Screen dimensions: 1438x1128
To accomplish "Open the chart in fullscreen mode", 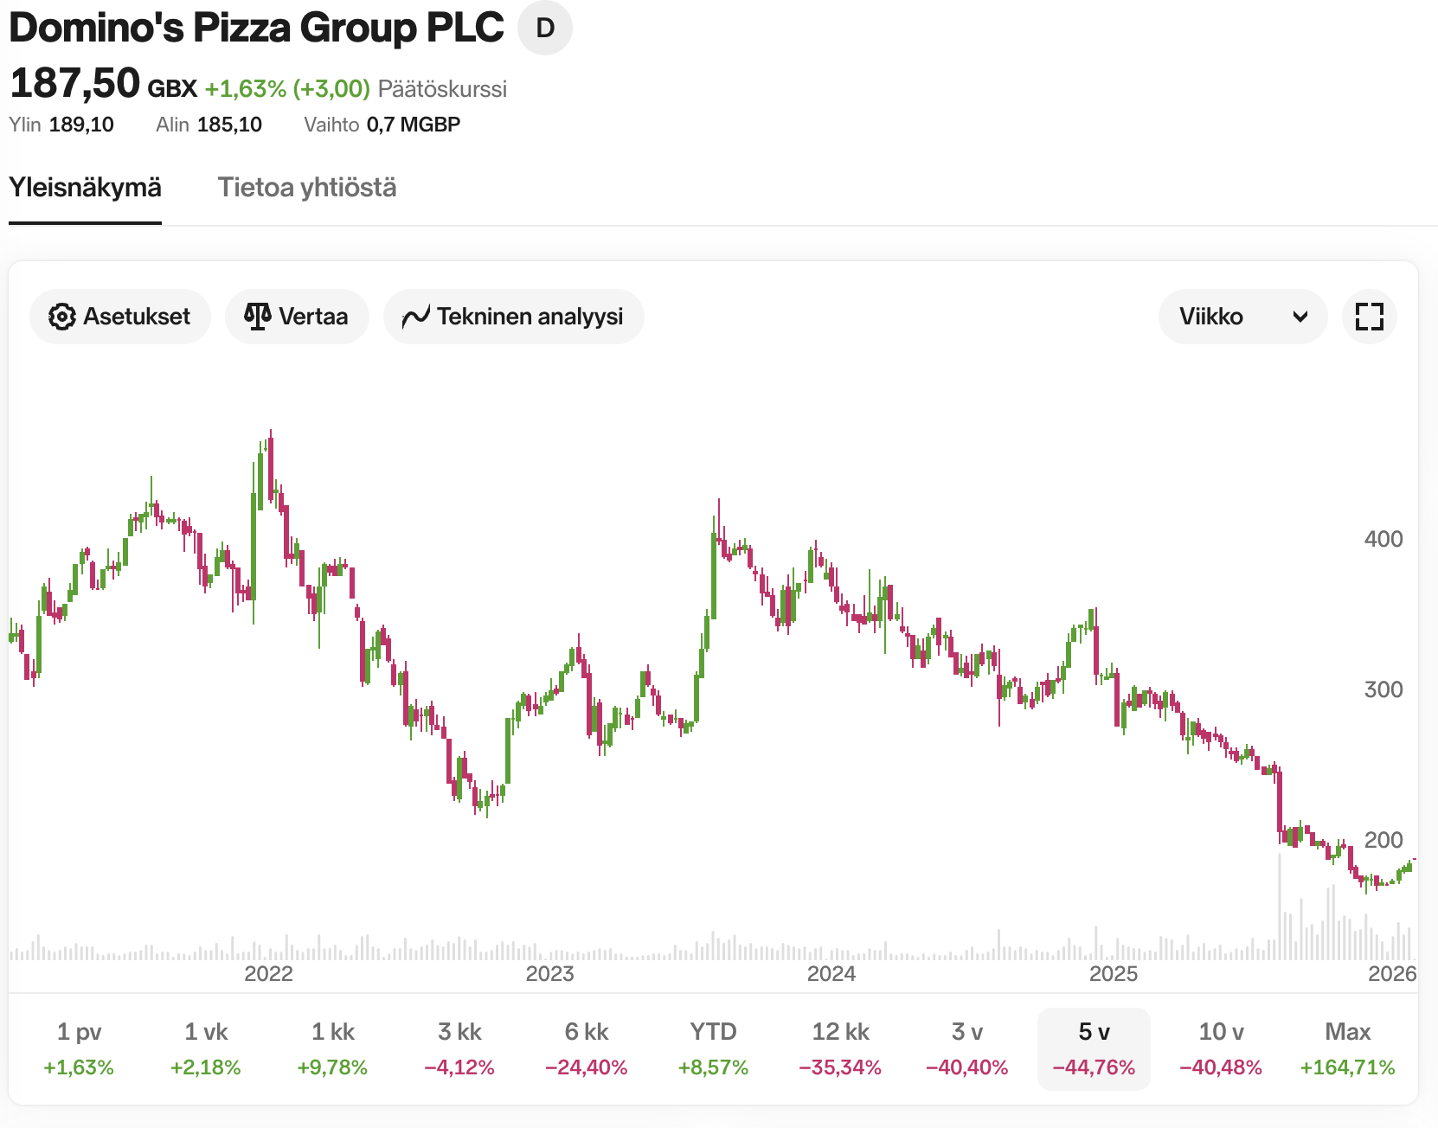I will (x=1369, y=317).
